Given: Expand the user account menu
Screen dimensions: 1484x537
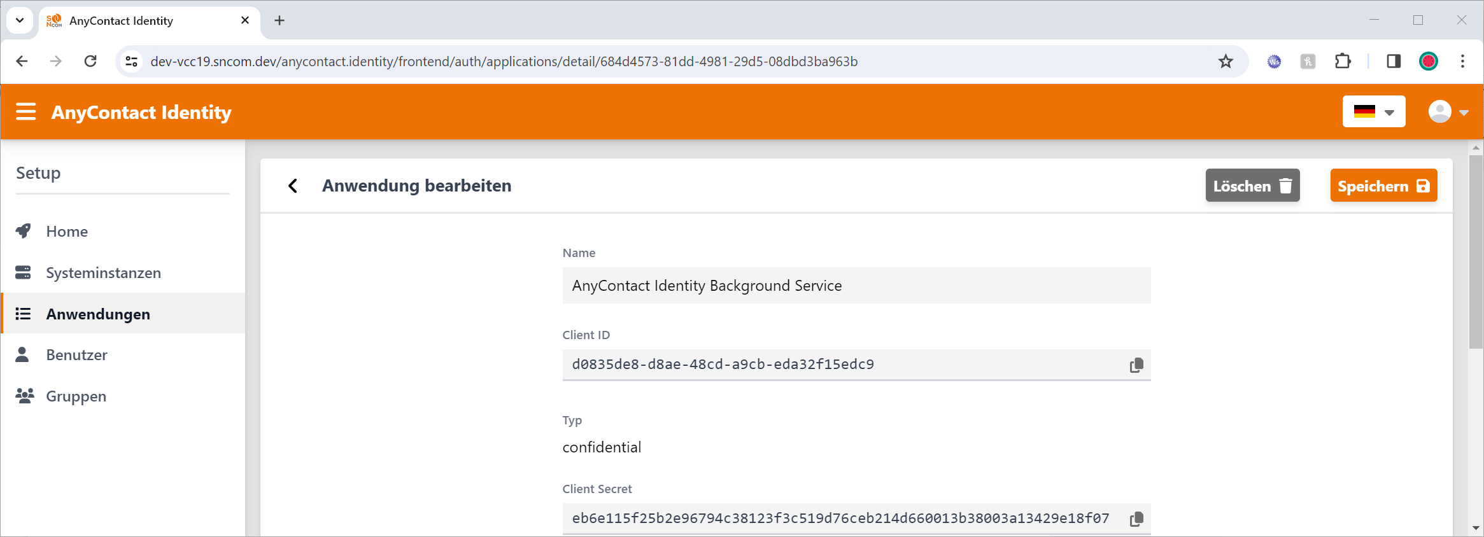Looking at the screenshot, I should click(1448, 112).
